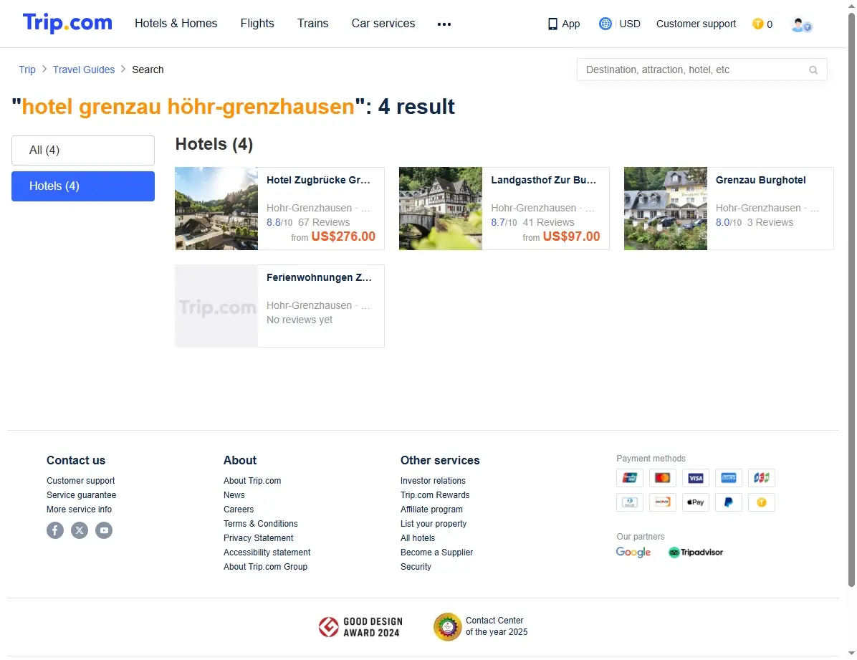Click the Discover payment icon
Viewport: 857px width, 660px height.
pos(662,502)
